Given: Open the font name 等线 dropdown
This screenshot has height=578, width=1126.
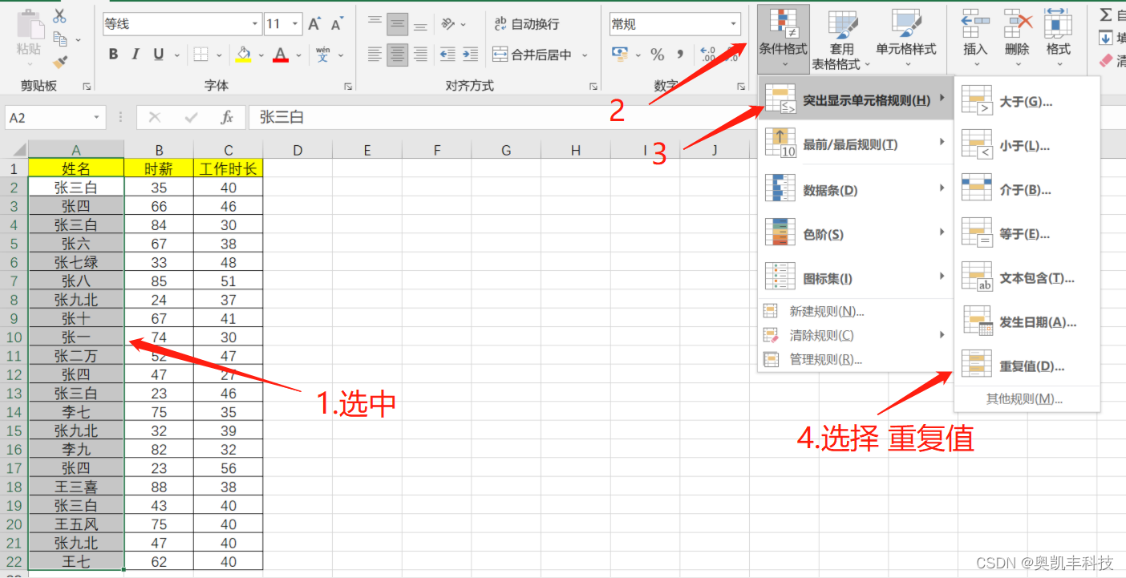Looking at the screenshot, I should tap(256, 24).
